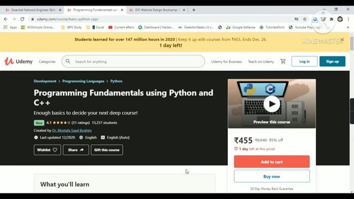
Task: Click the New badge
Action: click(x=39, y=123)
